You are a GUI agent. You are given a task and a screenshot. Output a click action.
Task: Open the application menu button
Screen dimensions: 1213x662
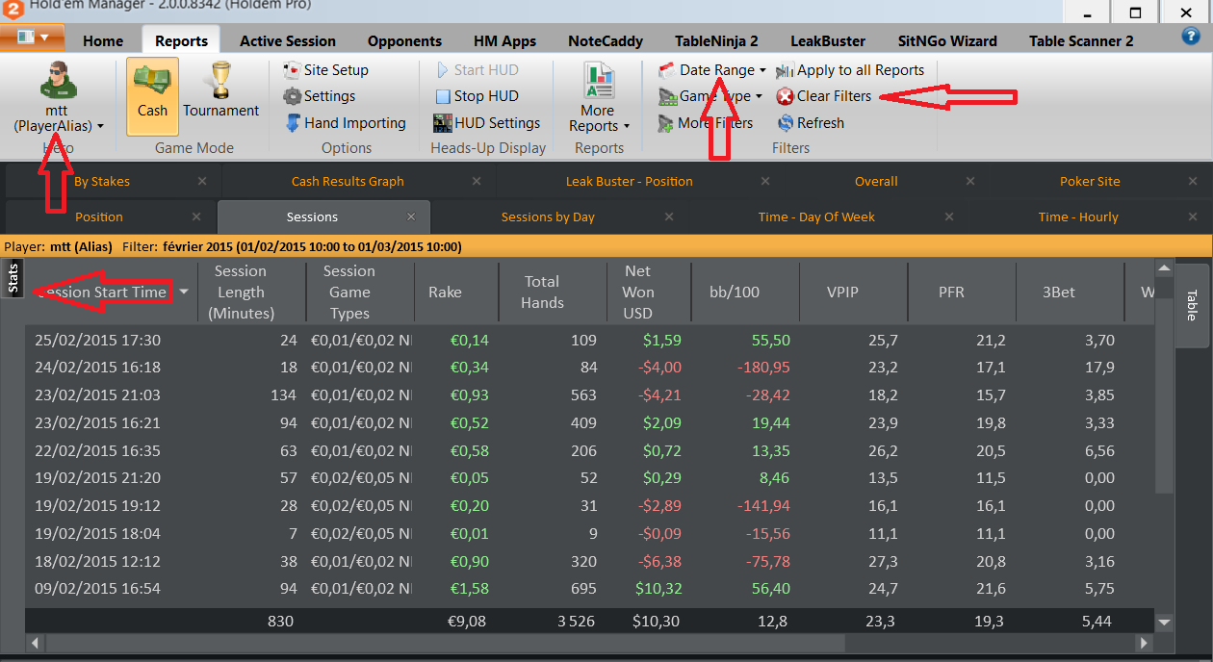(33, 38)
